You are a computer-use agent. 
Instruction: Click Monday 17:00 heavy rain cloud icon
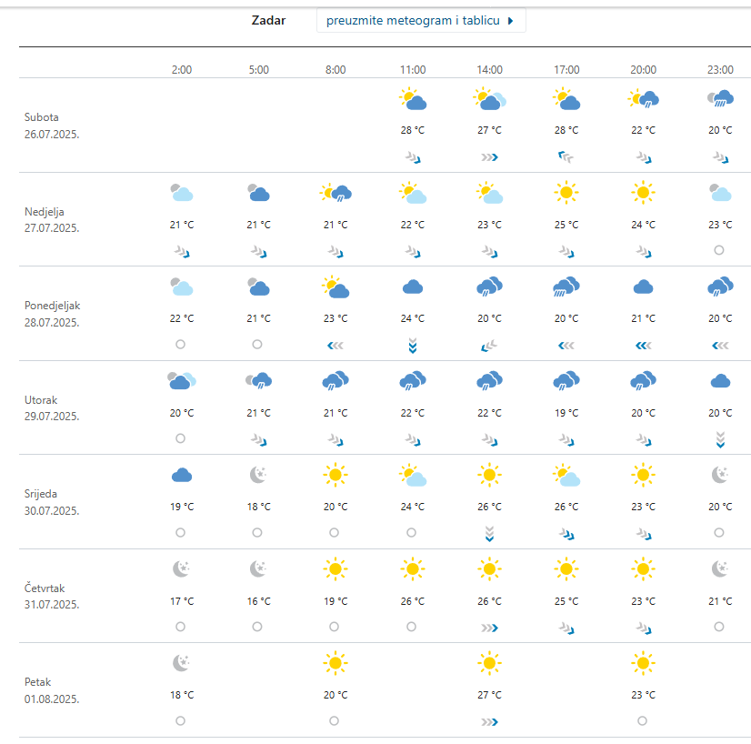(566, 287)
